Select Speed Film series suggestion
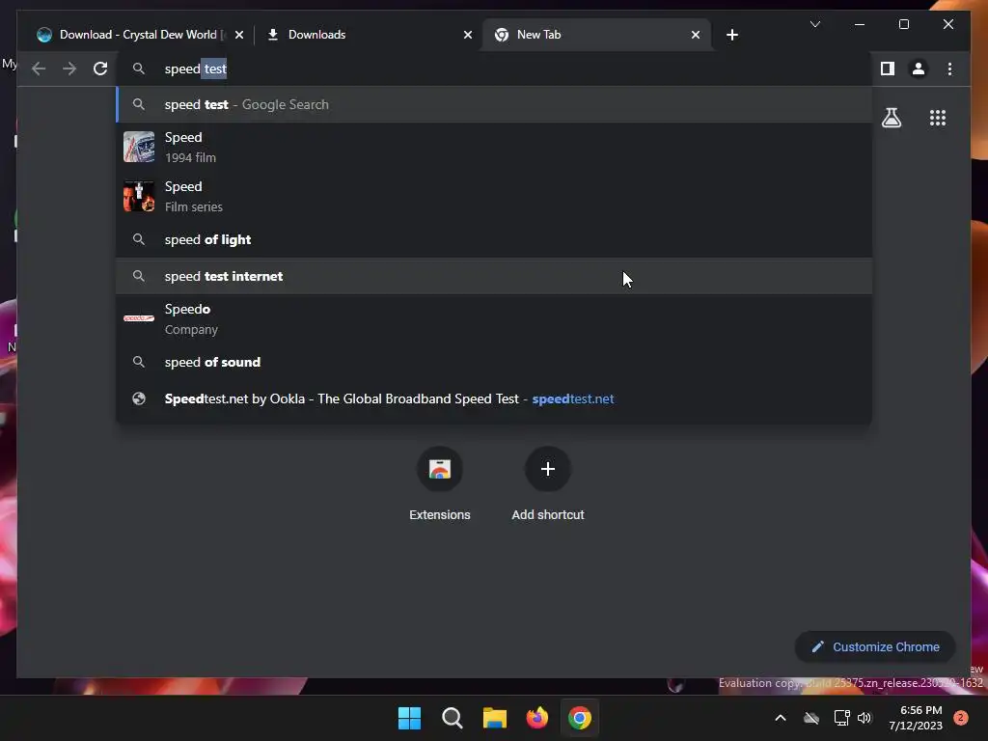The height and width of the screenshot is (741, 988). [x=494, y=196]
